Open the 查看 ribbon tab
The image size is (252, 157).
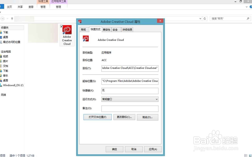[x=31, y=7]
